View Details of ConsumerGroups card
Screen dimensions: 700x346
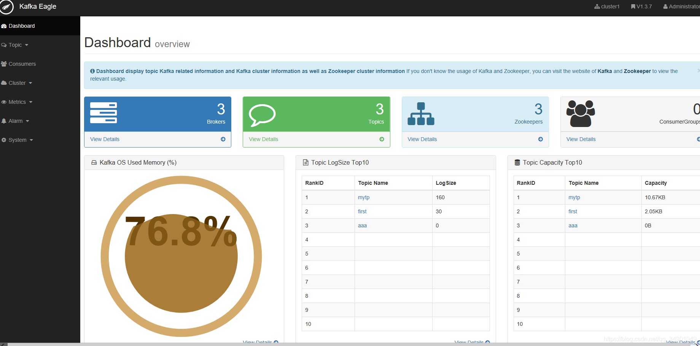(581, 139)
